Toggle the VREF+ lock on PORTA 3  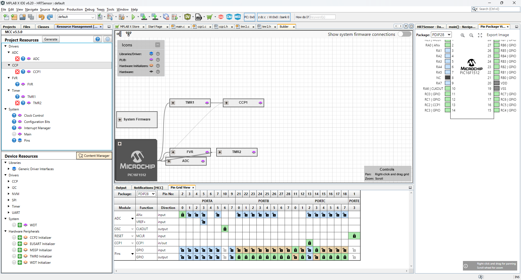204,222
